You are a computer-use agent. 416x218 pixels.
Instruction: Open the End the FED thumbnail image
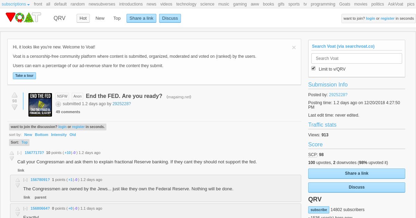point(40,105)
